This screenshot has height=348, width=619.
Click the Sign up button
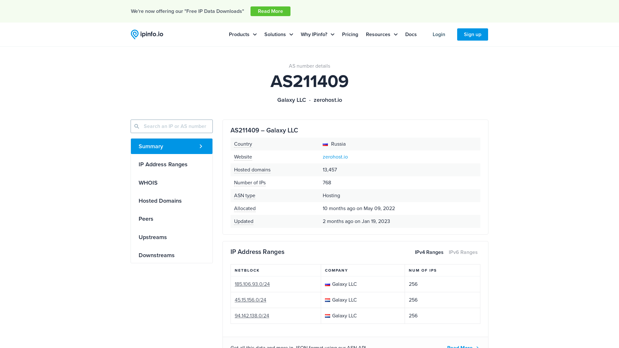click(473, 34)
